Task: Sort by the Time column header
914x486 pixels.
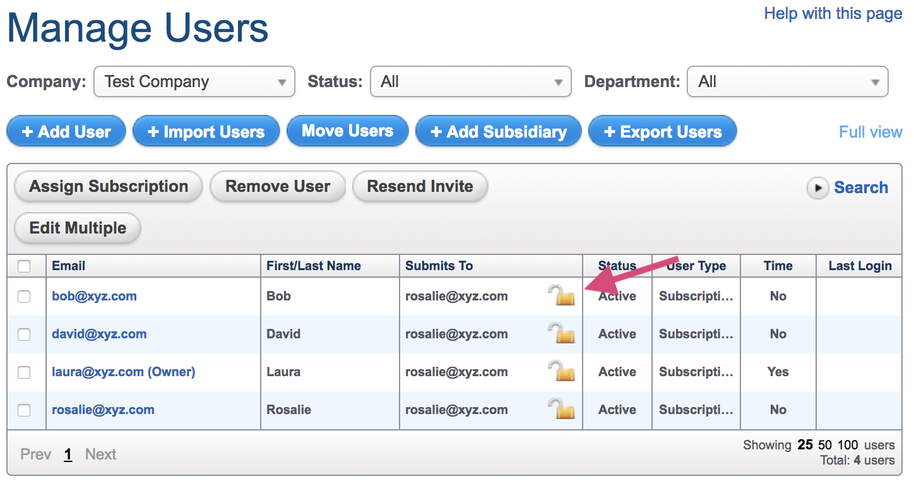Action: [x=778, y=266]
